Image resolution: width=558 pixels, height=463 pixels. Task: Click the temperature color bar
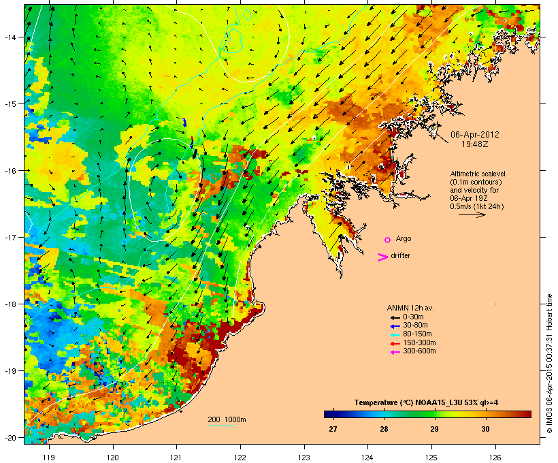click(x=427, y=414)
